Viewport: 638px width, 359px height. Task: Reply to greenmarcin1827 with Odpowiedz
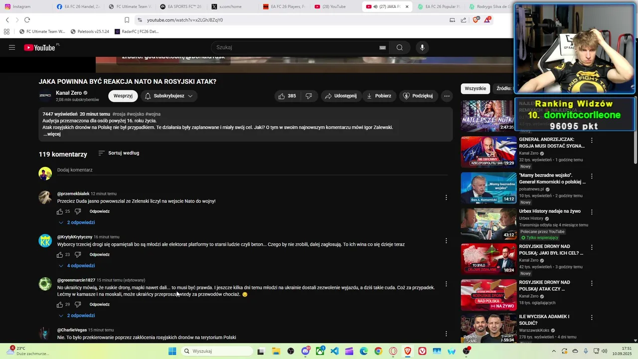tap(100, 305)
